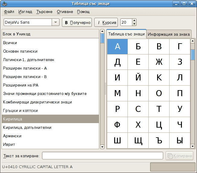The height and width of the screenshot is (173, 197).
Task: Select the Cyrillic letter Щ in grid
Action: [138, 140]
